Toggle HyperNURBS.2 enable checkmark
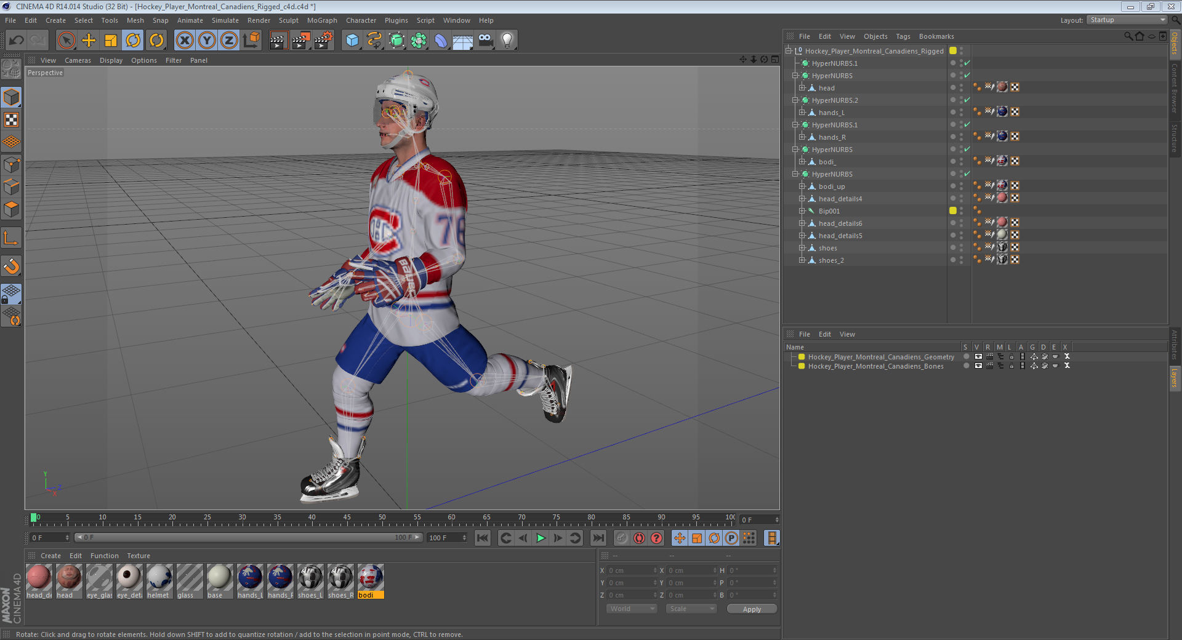Viewport: 1182px width, 640px height. pyautogui.click(x=967, y=100)
